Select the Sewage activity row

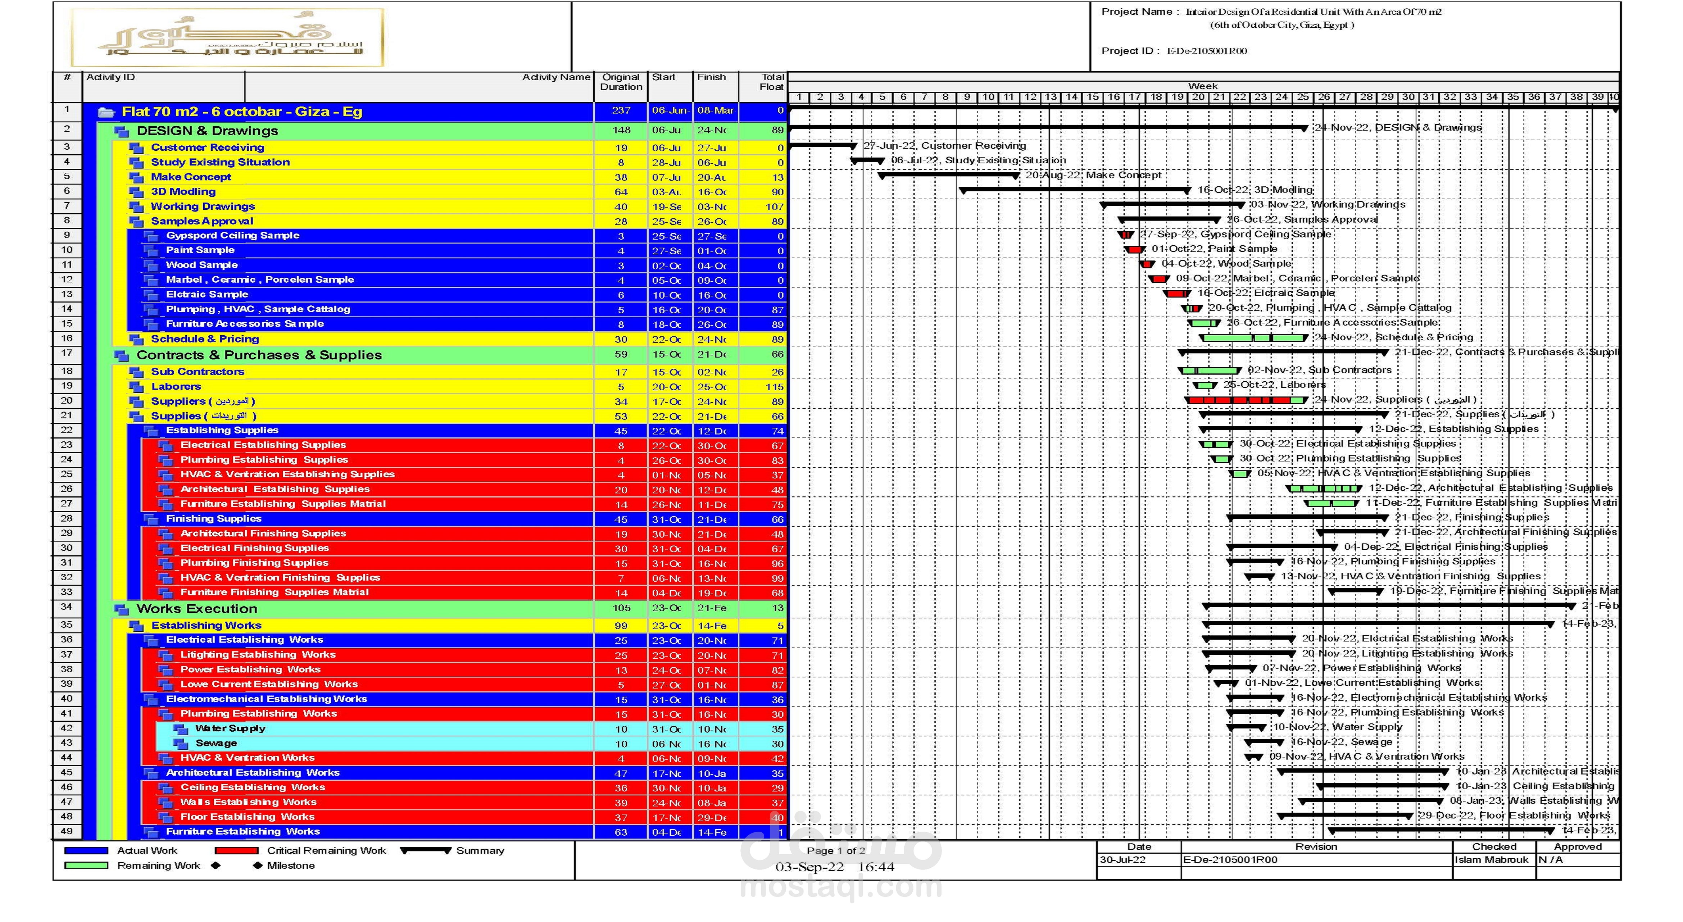(x=419, y=744)
